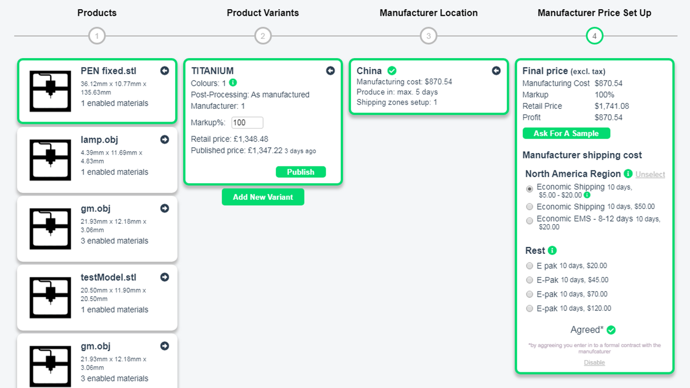Click the green checkmark next to China
The width and height of the screenshot is (690, 388).
point(391,70)
